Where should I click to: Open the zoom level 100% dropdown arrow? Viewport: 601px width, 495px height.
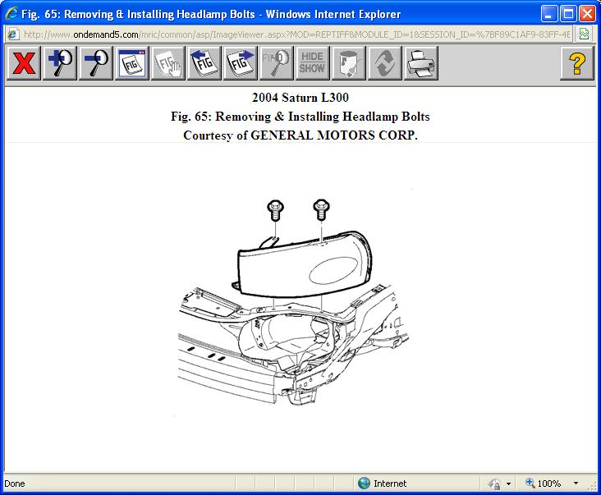coord(576,484)
